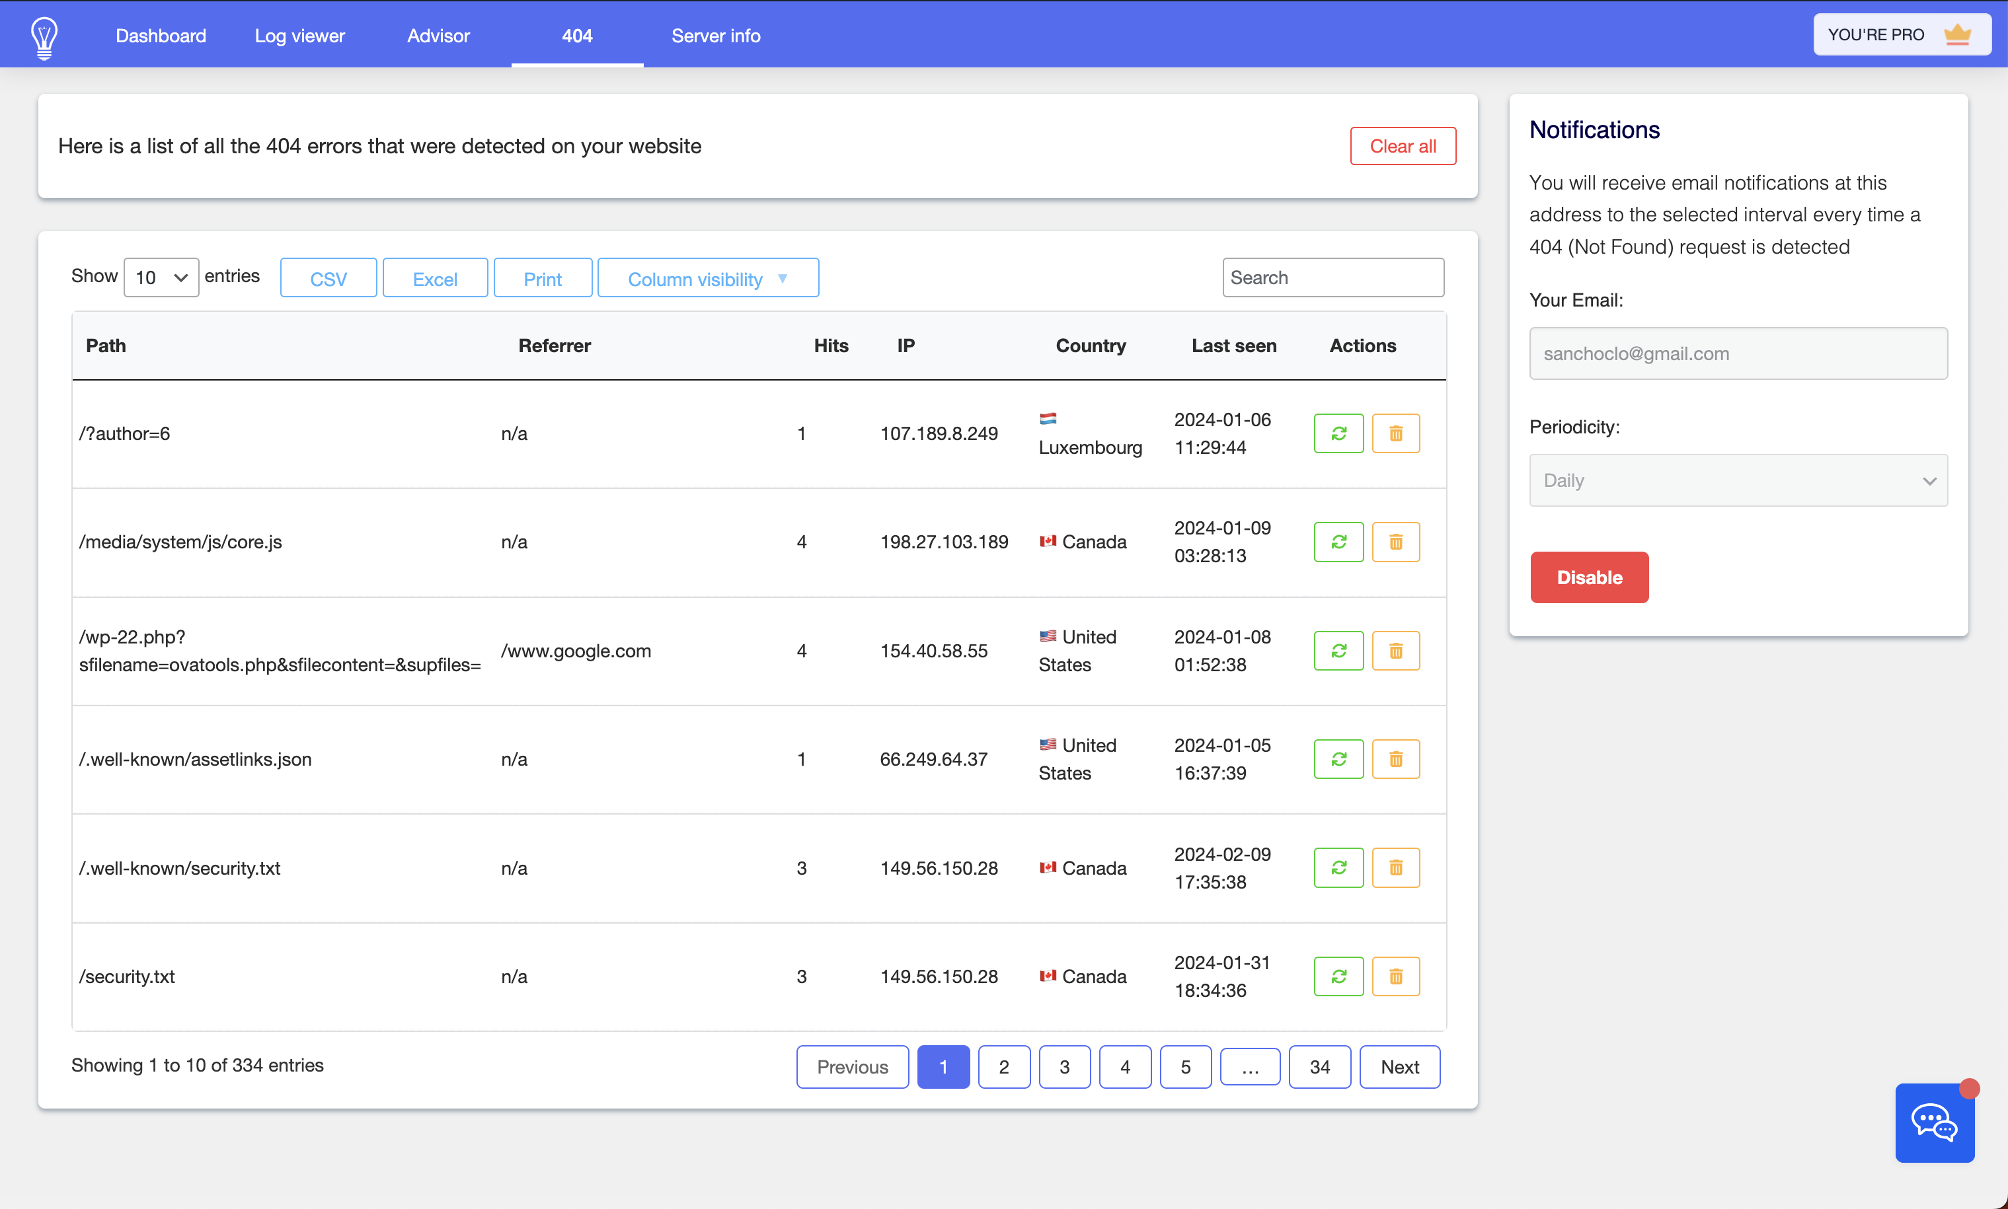The height and width of the screenshot is (1209, 2008).
Task: Go to page 34 of entries
Action: [1319, 1066]
